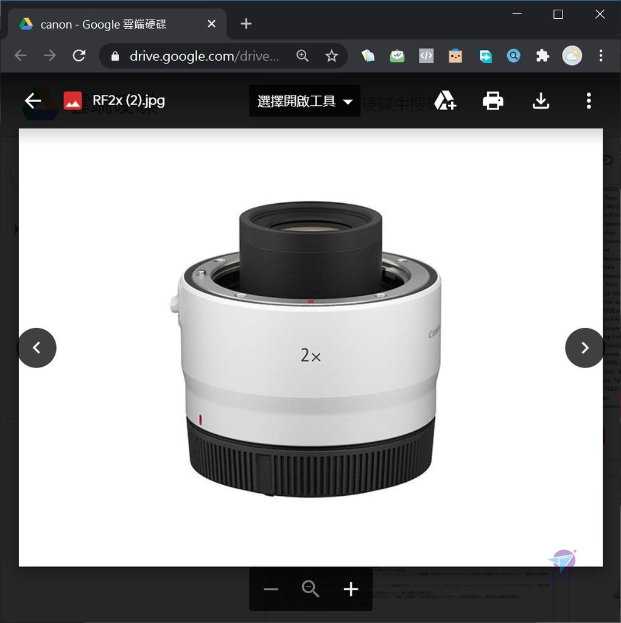Zoom in with the plus button

(351, 589)
